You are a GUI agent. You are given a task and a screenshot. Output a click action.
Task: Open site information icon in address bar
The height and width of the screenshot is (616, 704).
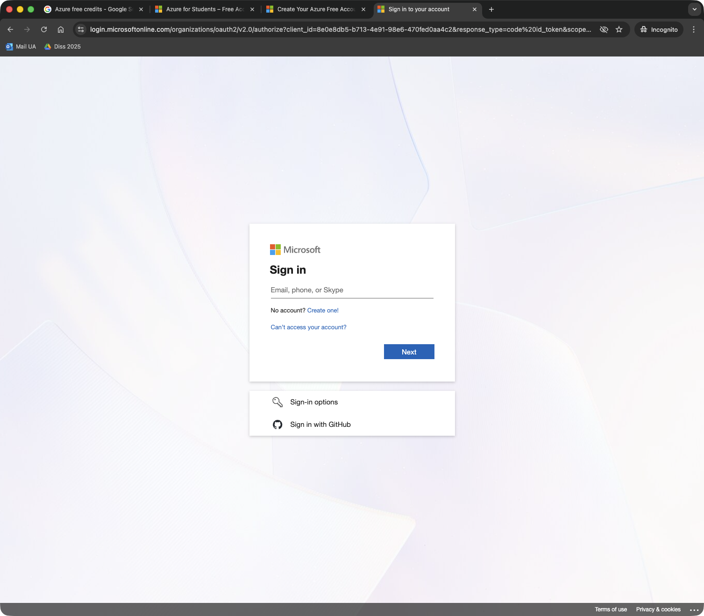(x=81, y=29)
